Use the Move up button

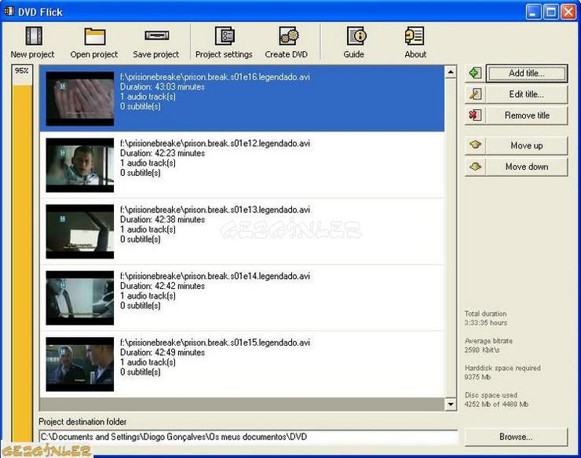click(x=527, y=145)
